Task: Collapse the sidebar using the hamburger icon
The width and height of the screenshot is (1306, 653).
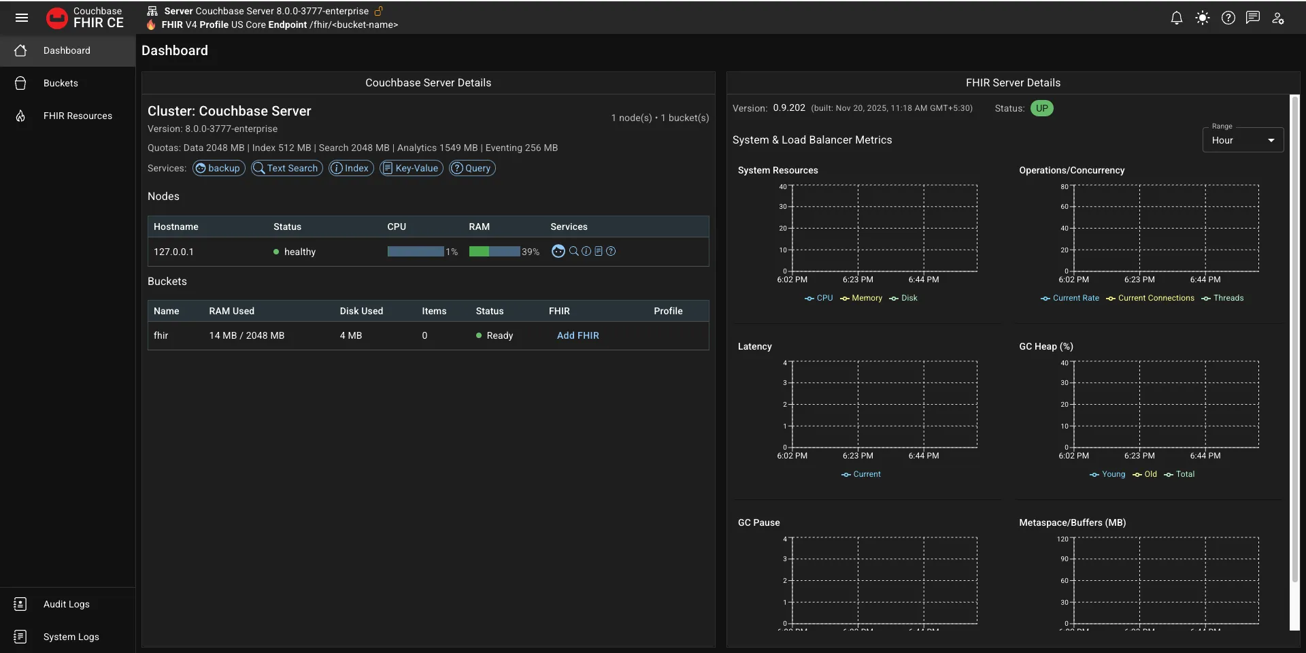Action: (22, 18)
